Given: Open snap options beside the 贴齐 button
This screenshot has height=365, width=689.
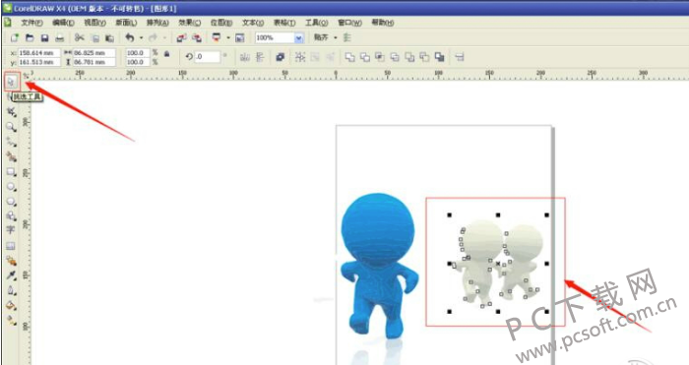Looking at the screenshot, I should [347, 38].
